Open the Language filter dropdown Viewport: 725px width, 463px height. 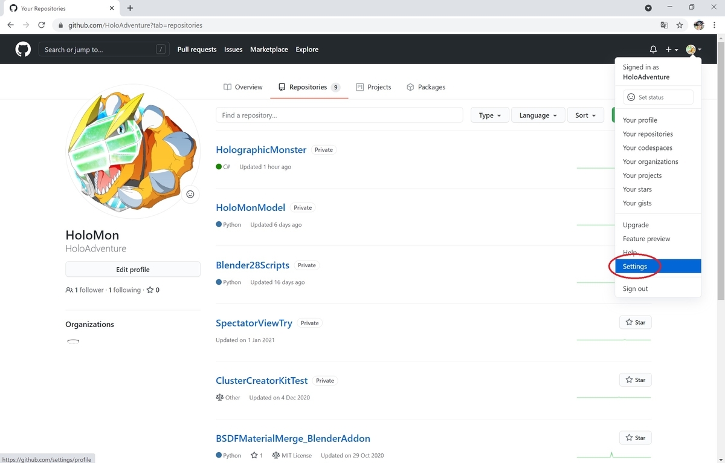[538, 115]
